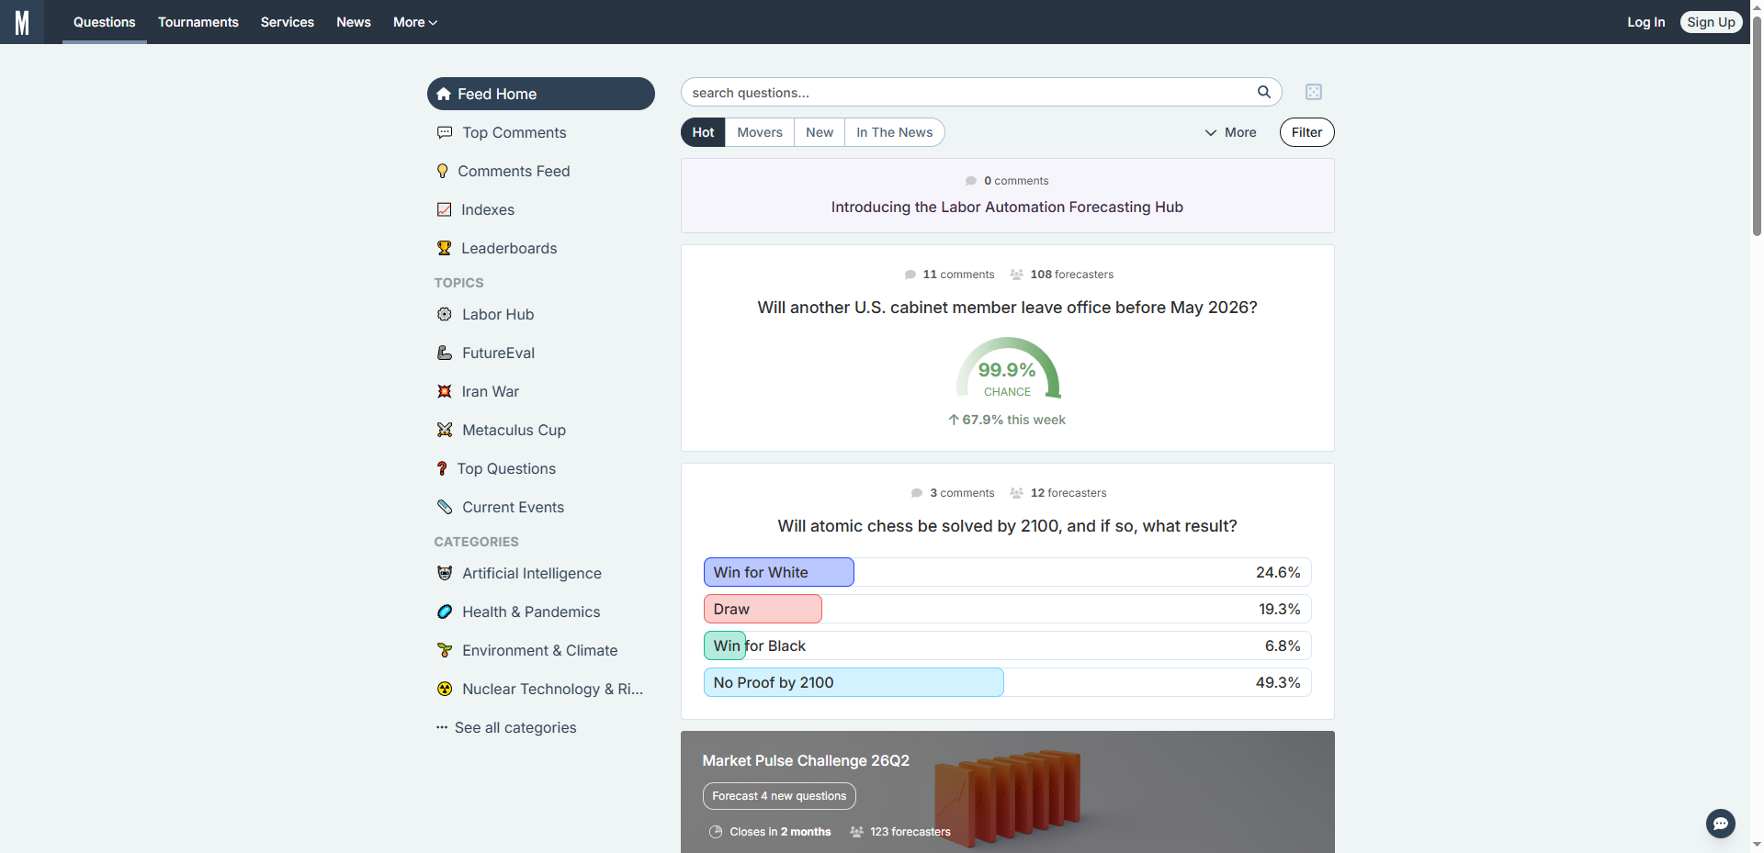Expand the More menu in navbar
Screen dimensions: 1764x853
pos(414,22)
